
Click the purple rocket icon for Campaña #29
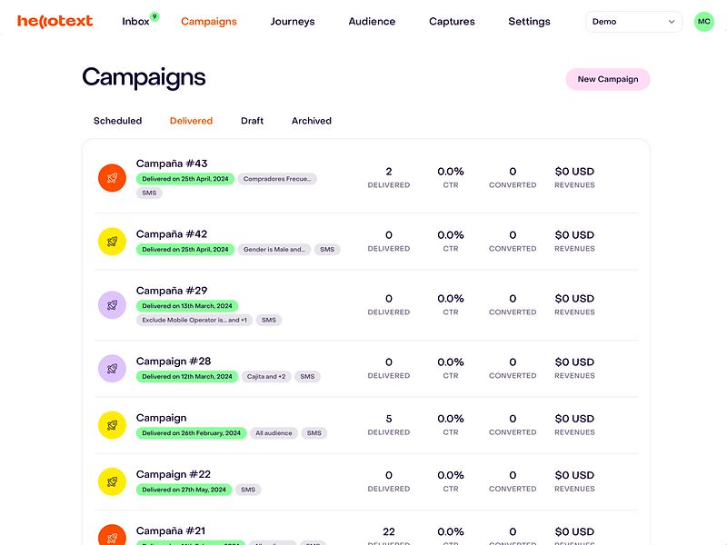[x=112, y=304]
